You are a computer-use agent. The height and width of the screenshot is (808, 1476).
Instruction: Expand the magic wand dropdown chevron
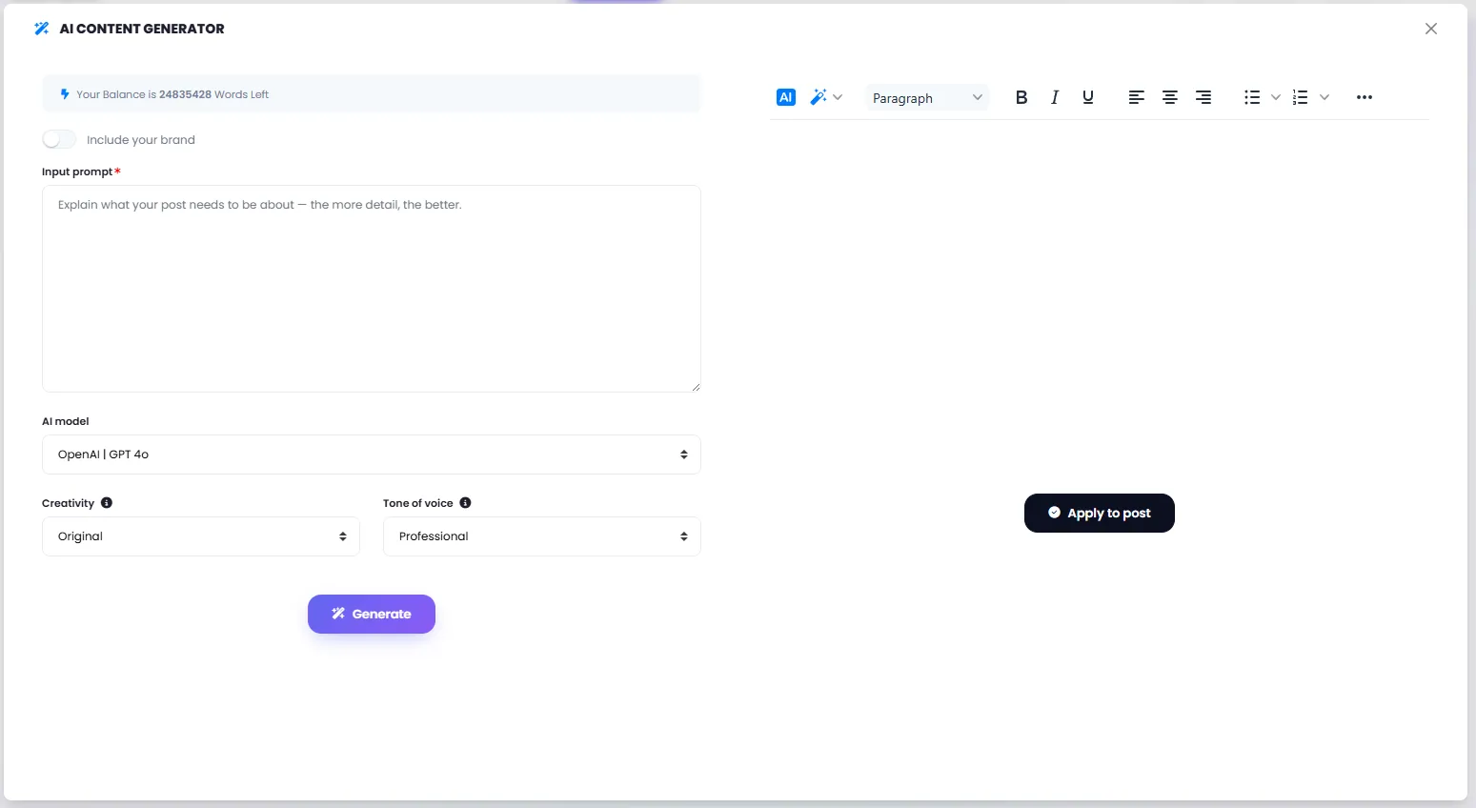838,97
